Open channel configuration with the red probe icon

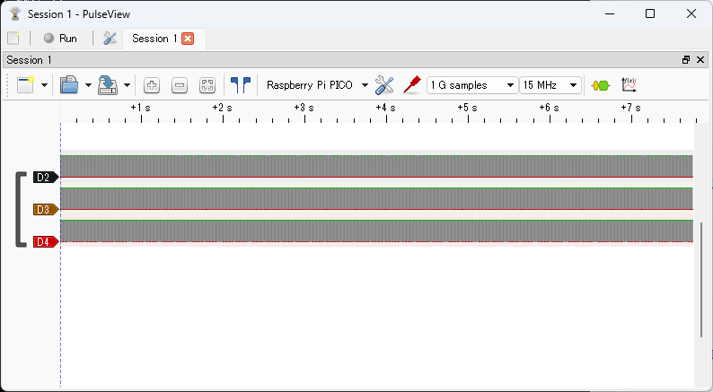(x=412, y=85)
